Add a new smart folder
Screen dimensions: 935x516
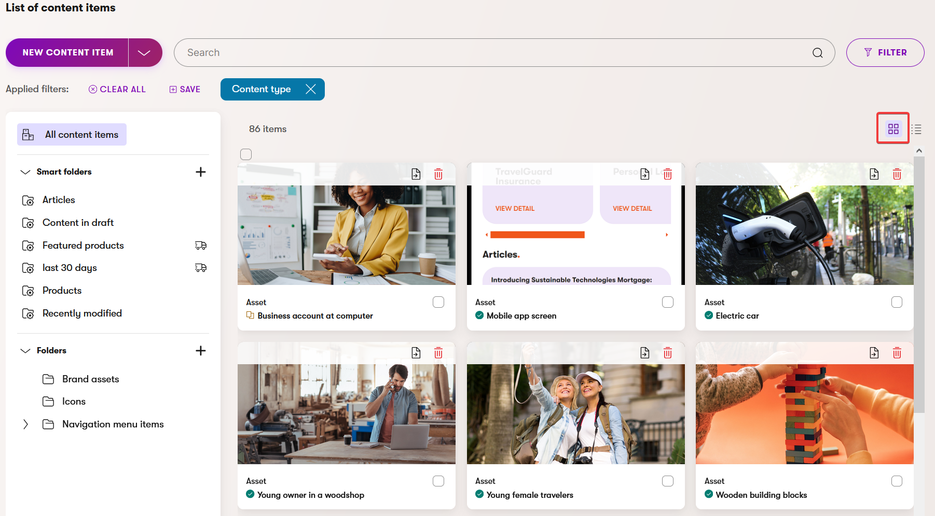point(201,172)
